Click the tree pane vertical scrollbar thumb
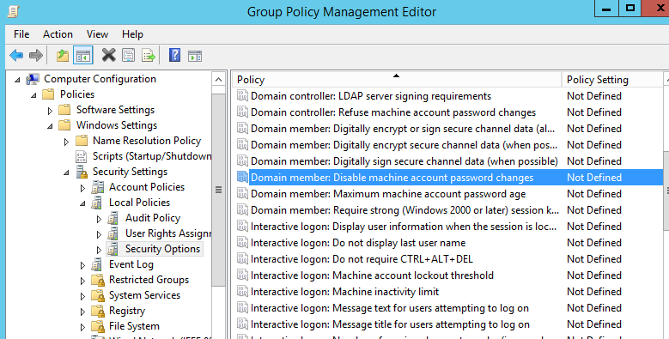The height and width of the screenshot is (339, 669). [218, 190]
